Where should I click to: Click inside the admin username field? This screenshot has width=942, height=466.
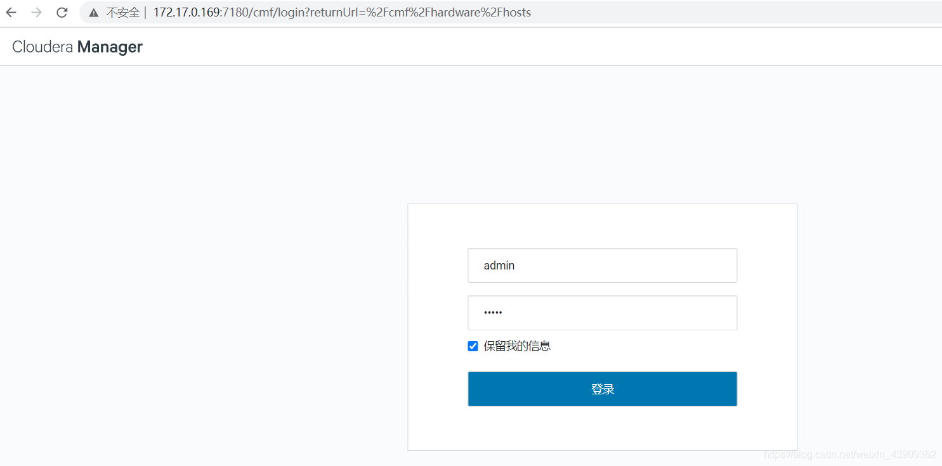[x=602, y=265]
